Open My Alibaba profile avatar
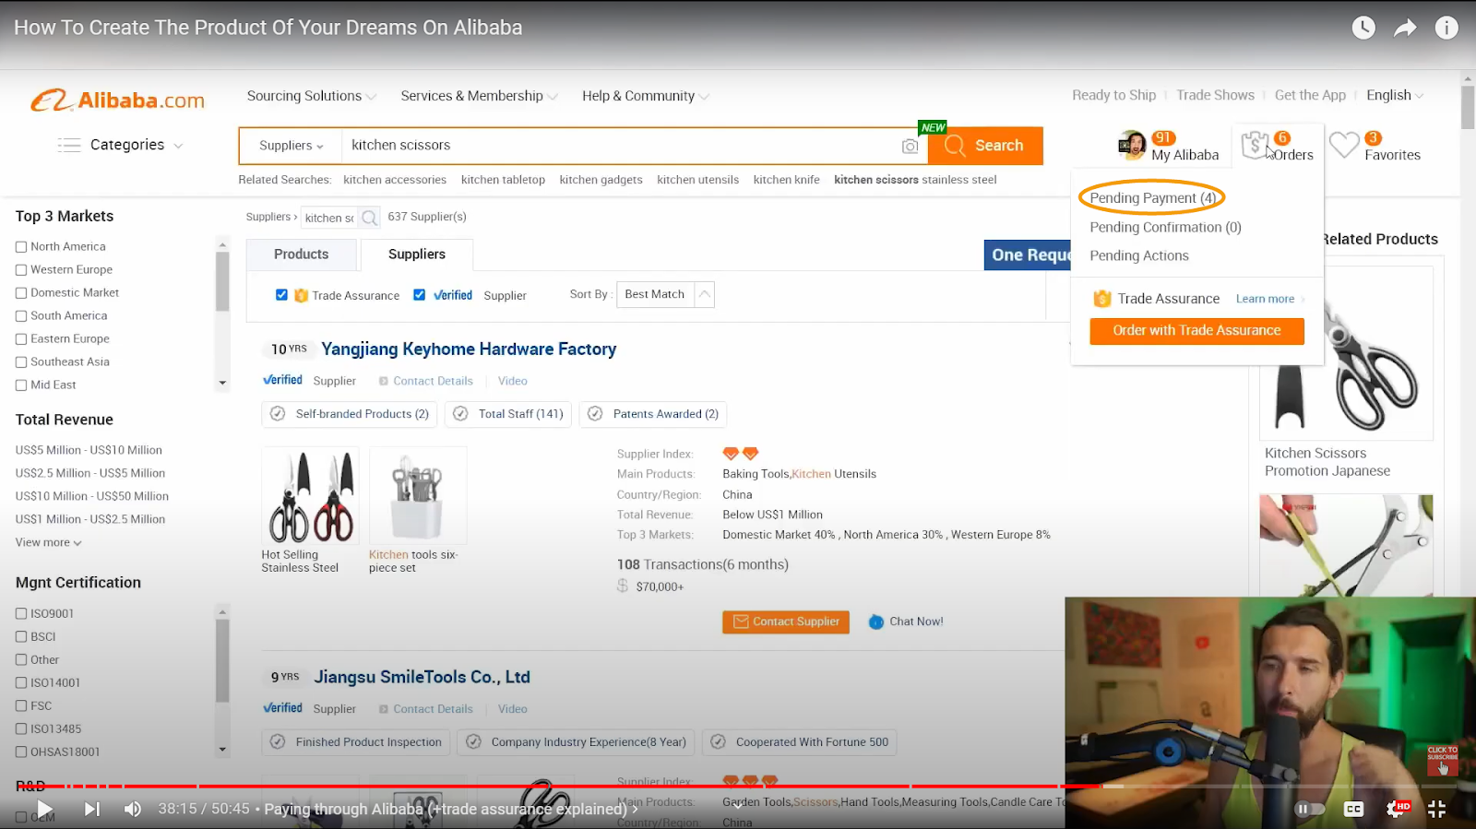This screenshot has width=1476, height=829. [x=1132, y=145]
